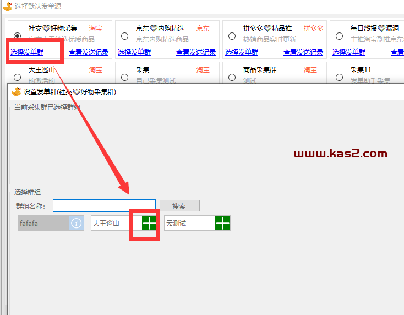Click the 云测试 group name
Viewport: 404px width, 315px height.
coord(176,223)
